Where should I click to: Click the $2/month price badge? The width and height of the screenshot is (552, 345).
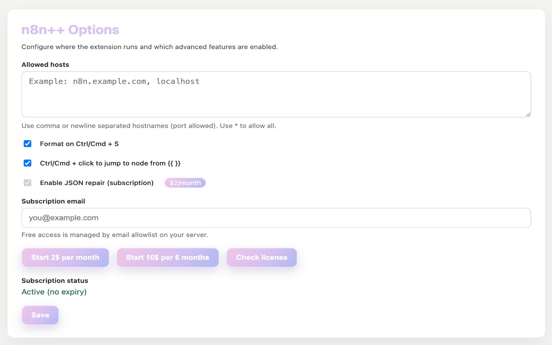[185, 183]
